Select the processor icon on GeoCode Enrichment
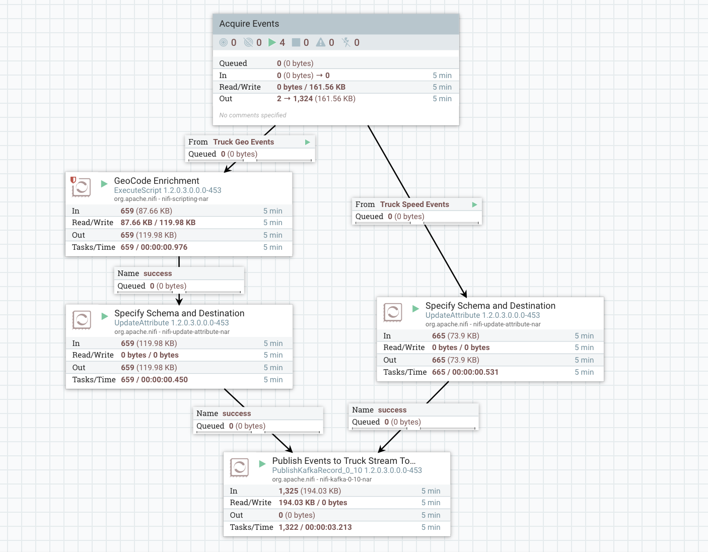Screen dimensions: 708x552 point(82,187)
